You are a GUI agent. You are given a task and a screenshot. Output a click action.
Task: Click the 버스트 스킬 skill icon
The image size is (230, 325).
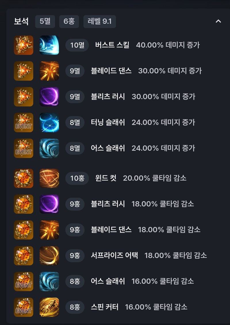(x=49, y=45)
